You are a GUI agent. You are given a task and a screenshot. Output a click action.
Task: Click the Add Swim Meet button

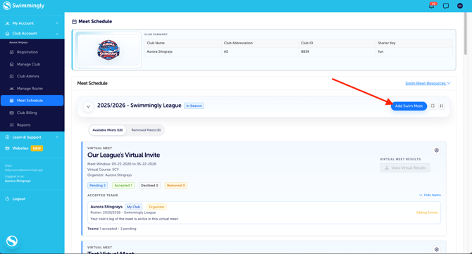(409, 106)
